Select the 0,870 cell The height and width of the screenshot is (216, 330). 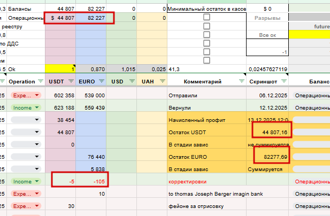click(91, 69)
